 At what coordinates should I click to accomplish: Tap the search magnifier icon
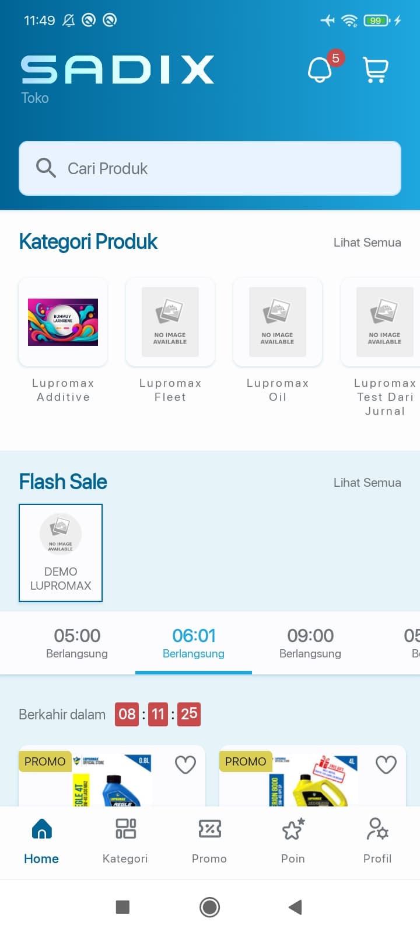click(46, 168)
